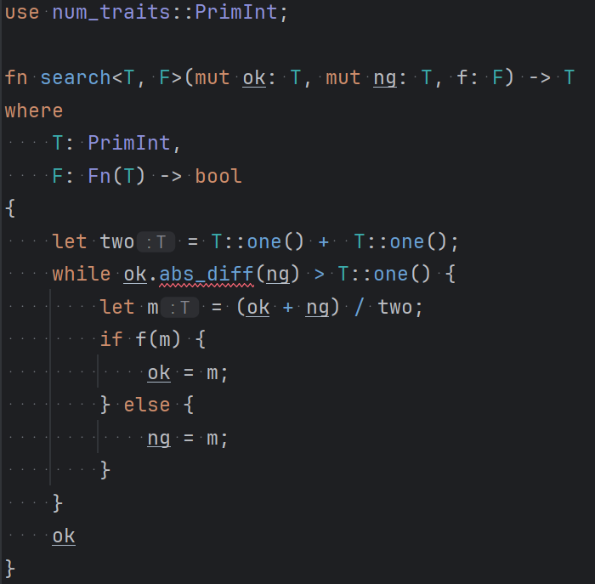
Task: Click the "while" loop keyword
Action: (x=81, y=274)
